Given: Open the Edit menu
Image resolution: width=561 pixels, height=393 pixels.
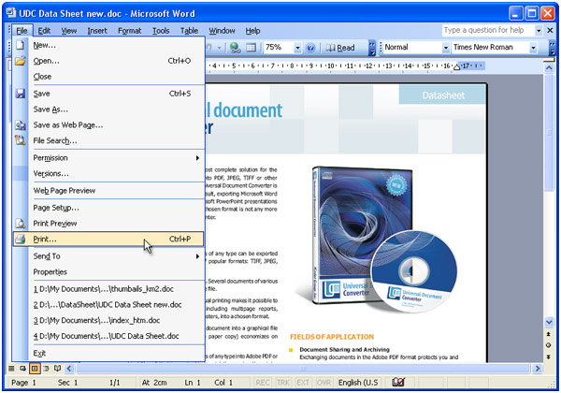Looking at the screenshot, I should coord(44,31).
